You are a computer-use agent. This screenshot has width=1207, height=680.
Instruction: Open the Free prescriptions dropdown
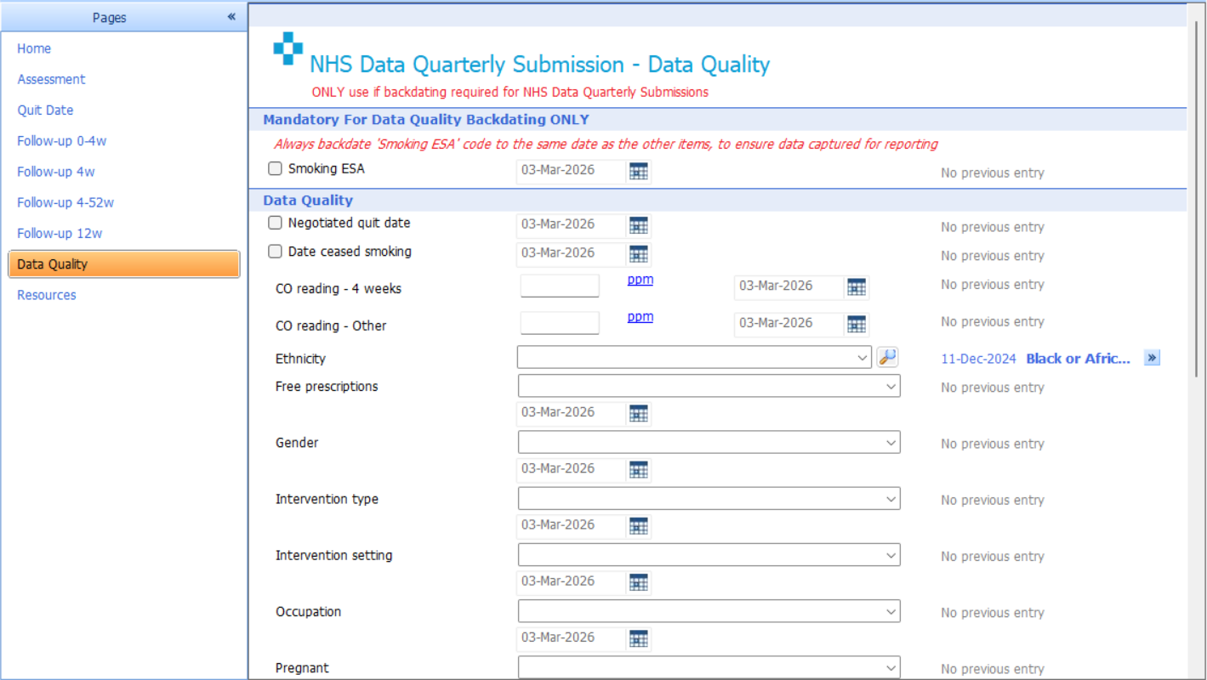point(709,386)
